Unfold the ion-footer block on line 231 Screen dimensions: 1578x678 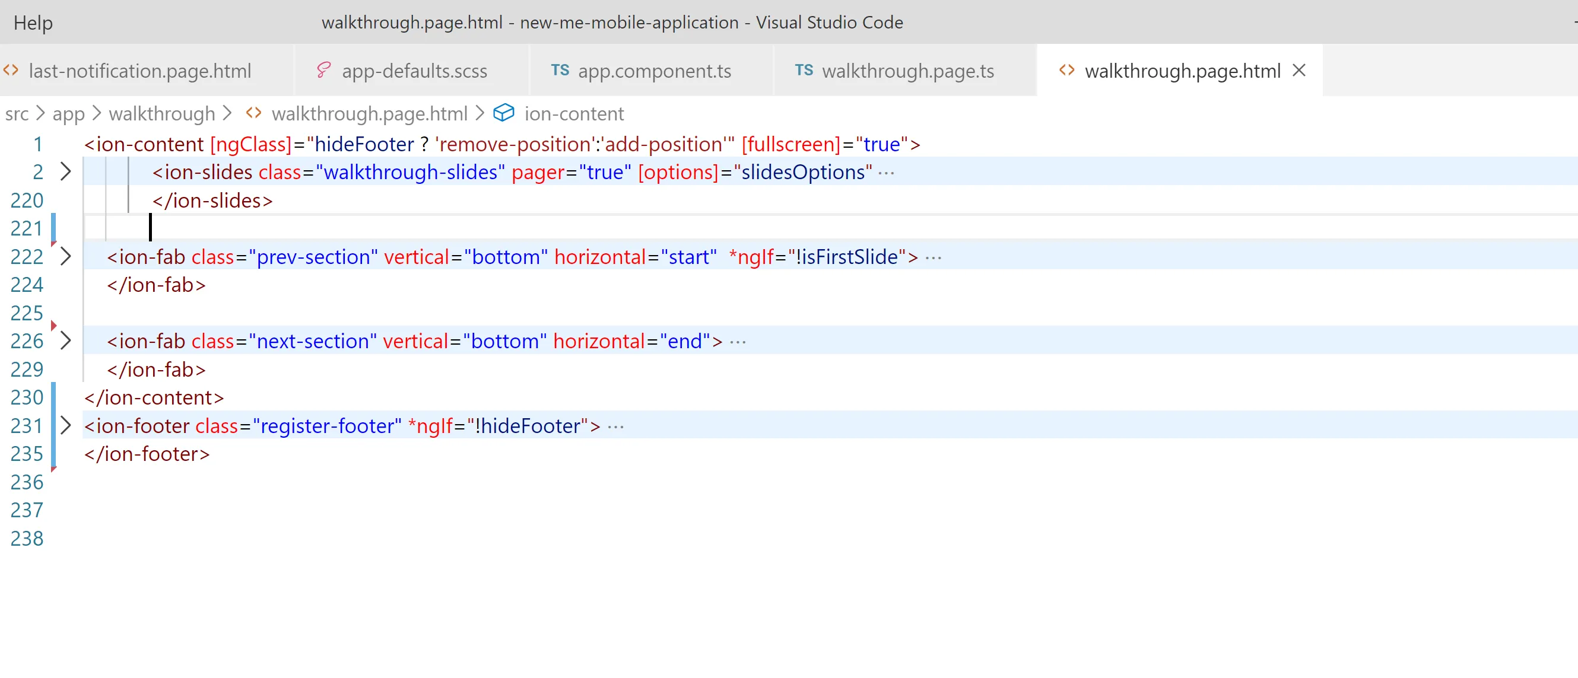coord(65,425)
